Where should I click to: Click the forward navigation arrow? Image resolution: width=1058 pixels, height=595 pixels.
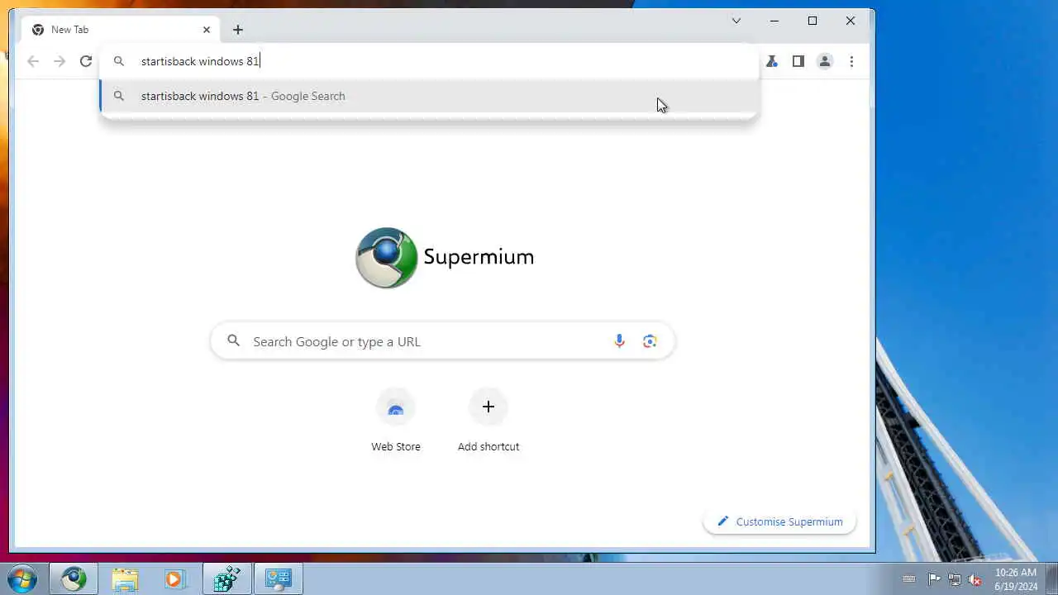pos(60,61)
